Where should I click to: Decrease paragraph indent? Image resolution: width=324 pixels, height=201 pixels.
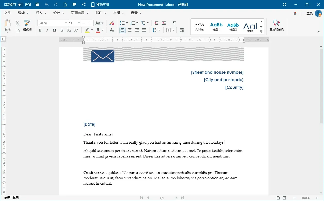click(x=157, y=23)
